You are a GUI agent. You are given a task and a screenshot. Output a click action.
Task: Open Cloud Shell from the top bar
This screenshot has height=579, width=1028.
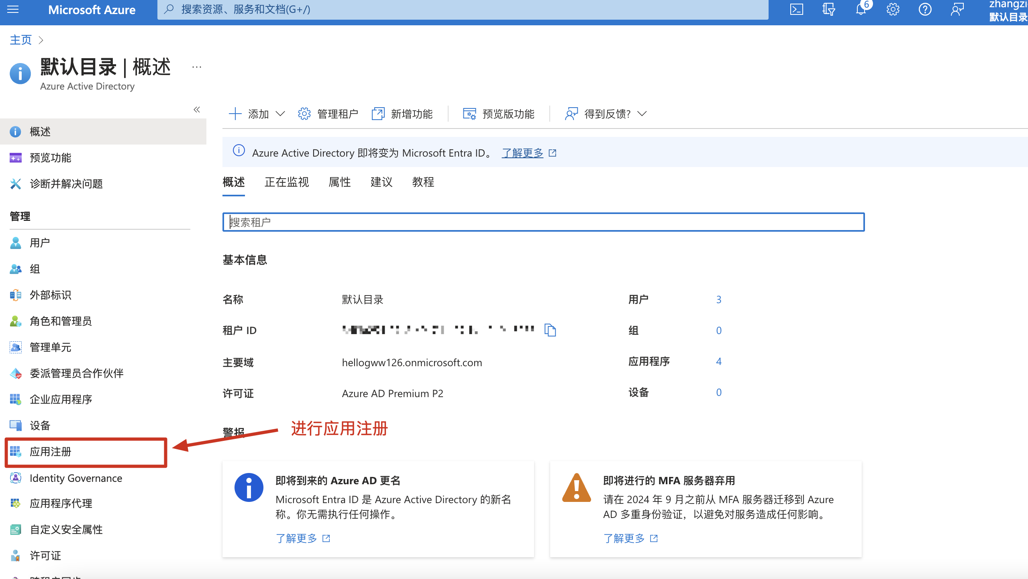797,9
